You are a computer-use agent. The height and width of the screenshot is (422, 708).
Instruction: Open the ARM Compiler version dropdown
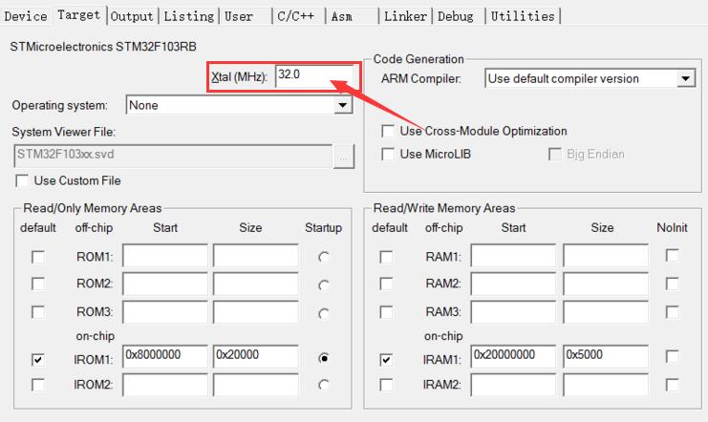coord(590,78)
